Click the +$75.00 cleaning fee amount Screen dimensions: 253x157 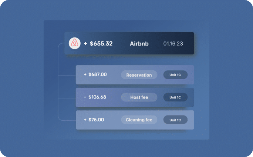94,120
